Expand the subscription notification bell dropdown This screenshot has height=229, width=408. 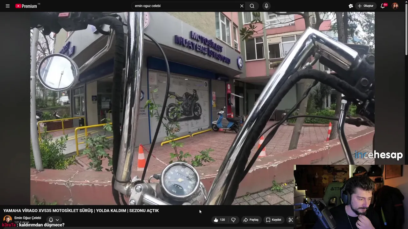[x=54, y=220]
